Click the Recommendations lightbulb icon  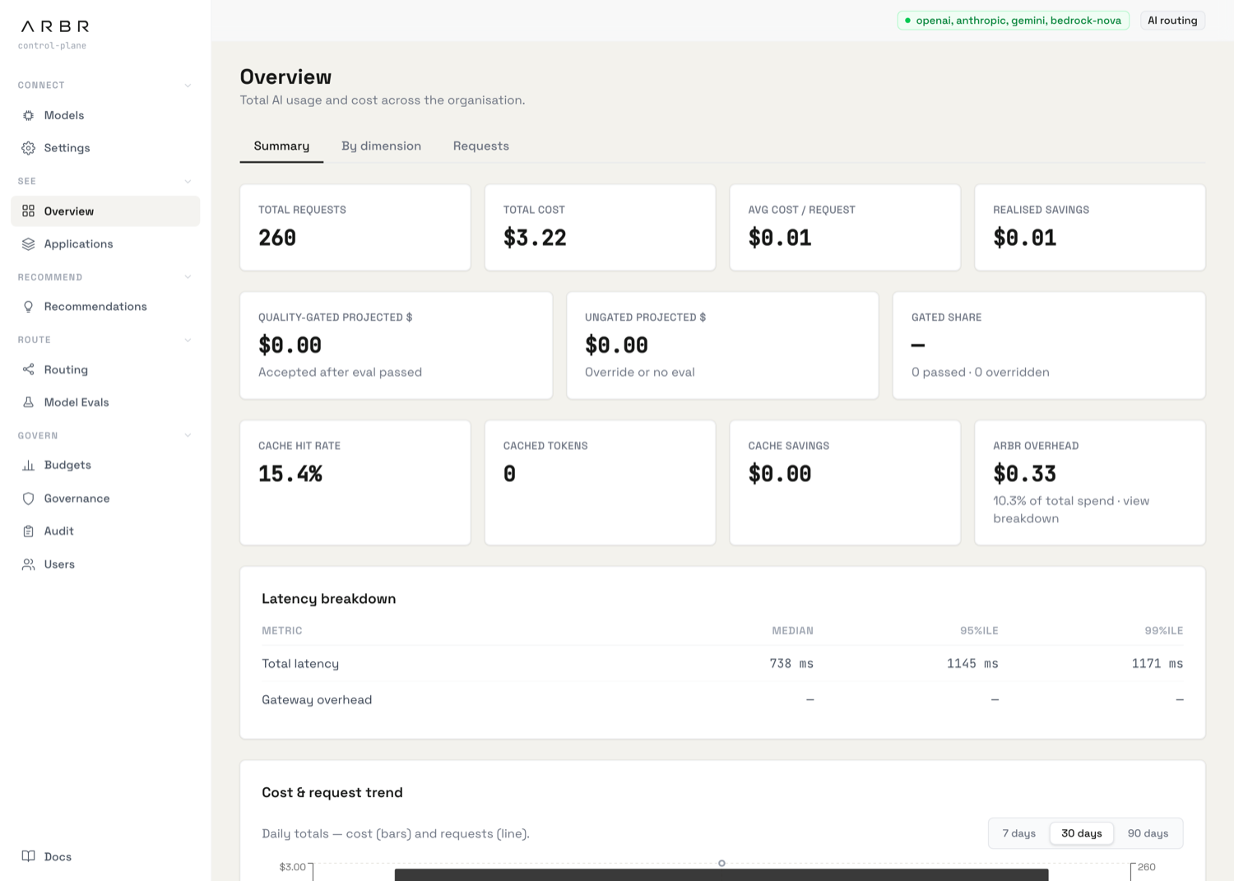click(28, 307)
